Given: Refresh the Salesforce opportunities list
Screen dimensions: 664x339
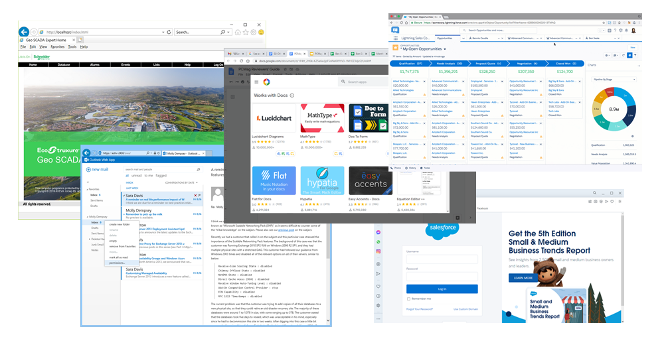Looking at the screenshot, I should point(623,56).
